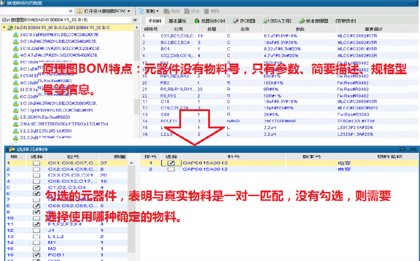Click icon of 14:C:0.1uF#16V#10% tree item

point(15,35)
